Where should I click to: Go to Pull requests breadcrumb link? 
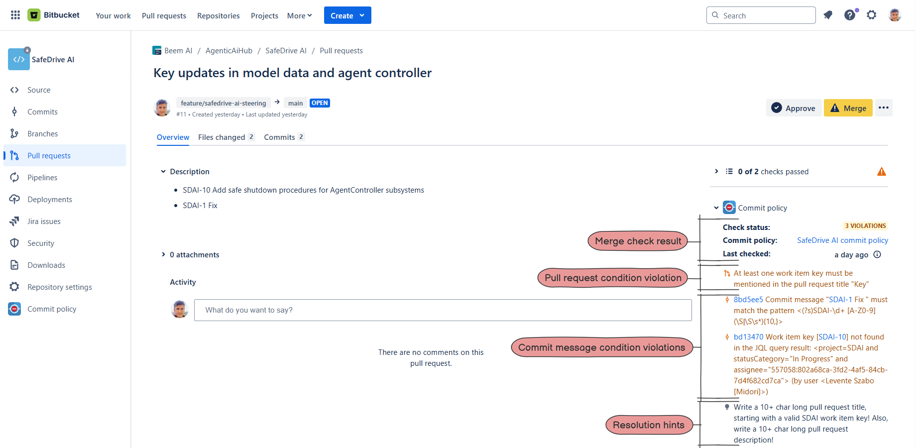341,51
